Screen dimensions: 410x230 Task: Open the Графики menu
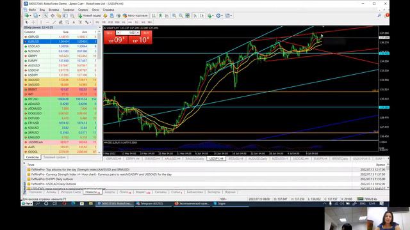coord(69,10)
